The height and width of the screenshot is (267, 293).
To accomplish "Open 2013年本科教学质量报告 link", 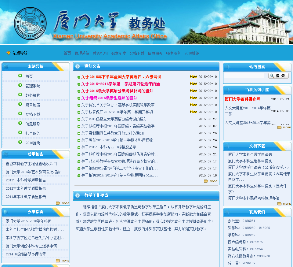I will [26, 180].
